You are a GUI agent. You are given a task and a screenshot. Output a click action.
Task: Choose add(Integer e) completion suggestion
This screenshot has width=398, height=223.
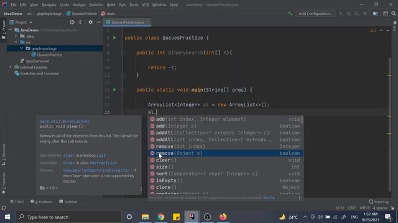coord(225,126)
